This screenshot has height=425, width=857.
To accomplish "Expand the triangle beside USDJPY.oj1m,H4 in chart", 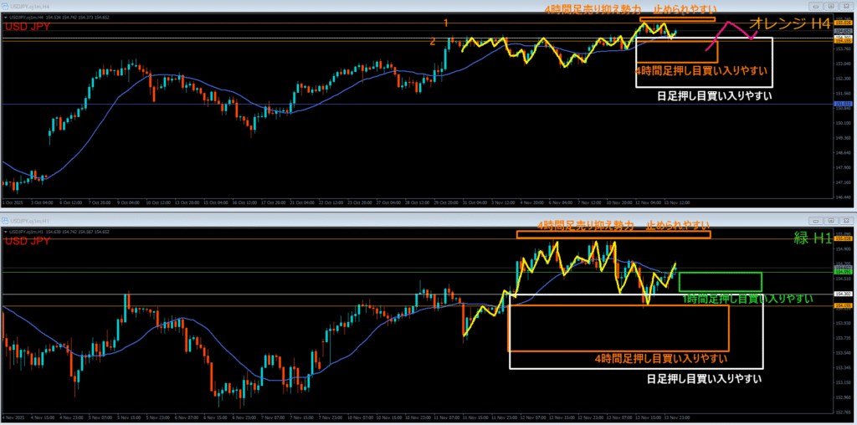I will click(5, 18).
